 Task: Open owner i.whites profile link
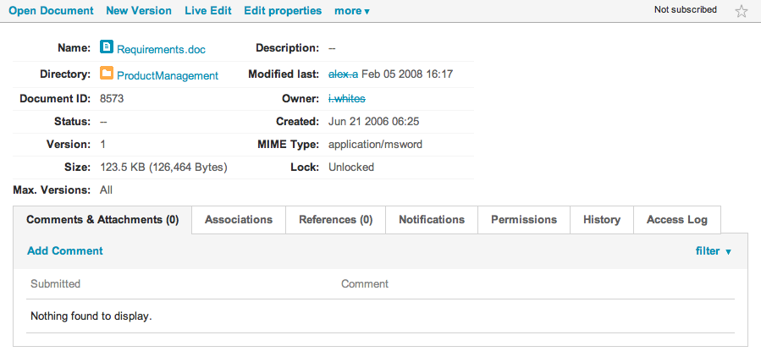[x=347, y=99]
